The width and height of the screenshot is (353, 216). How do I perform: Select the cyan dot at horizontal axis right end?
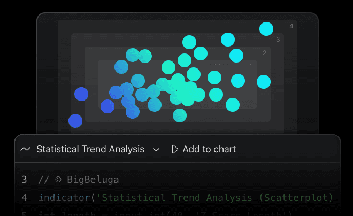click(x=264, y=82)
